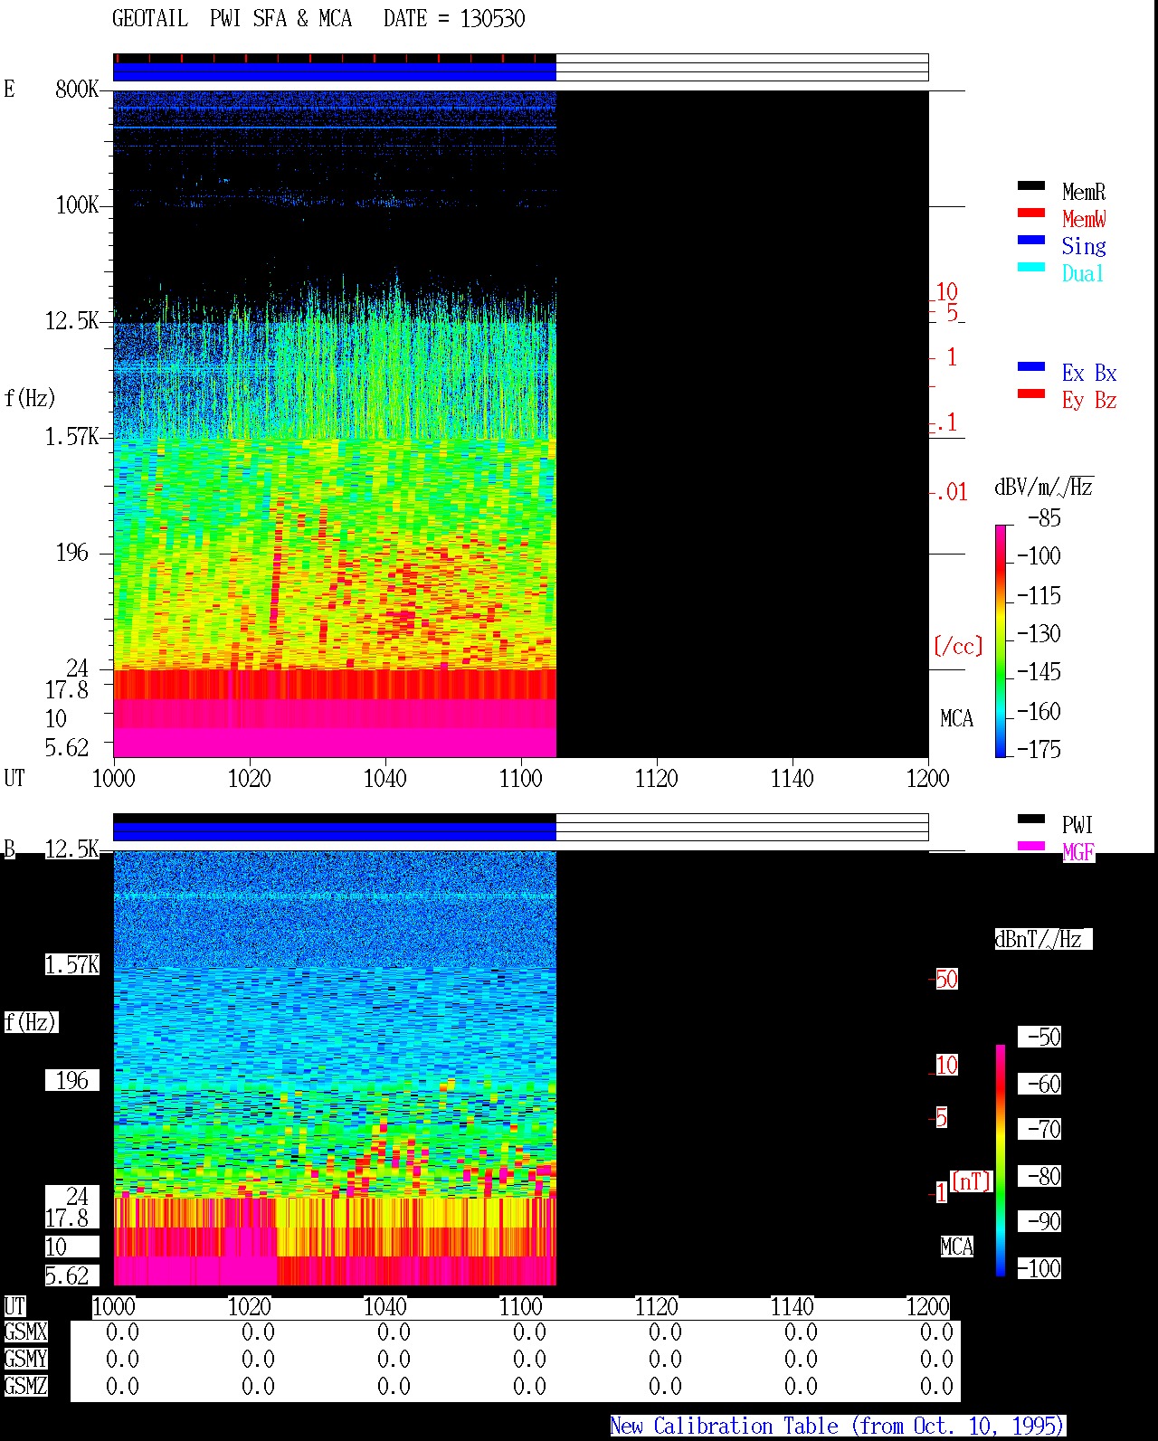Click the blue Ex Bx legend swatch

pyautogui.click(x=1031, y=366)
